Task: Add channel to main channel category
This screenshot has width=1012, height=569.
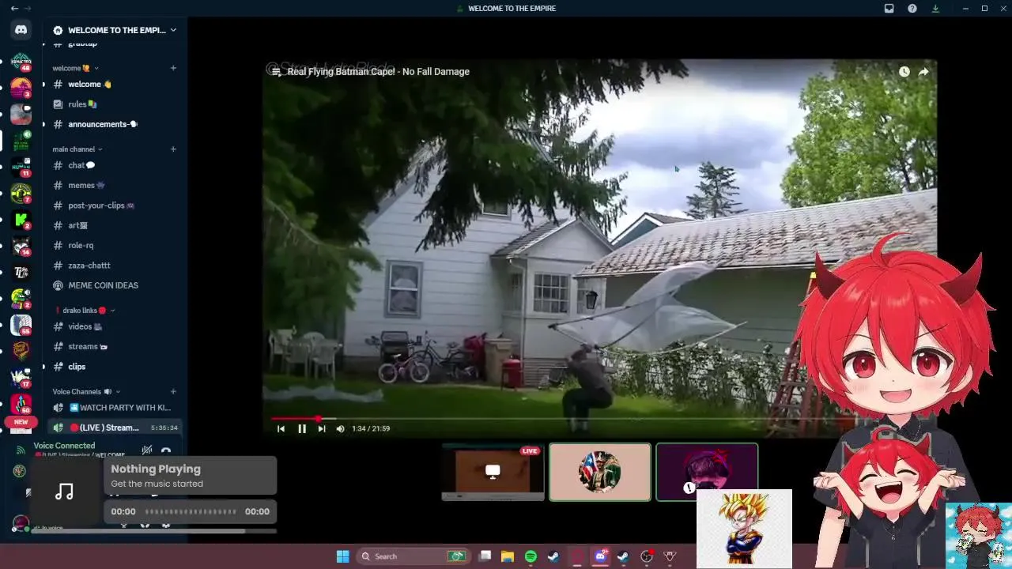Action: 173,149
